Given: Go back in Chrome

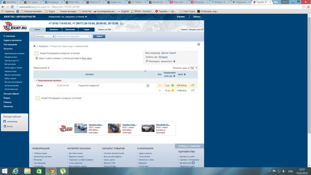Looking at the screenshot, I should pos(3,7).
